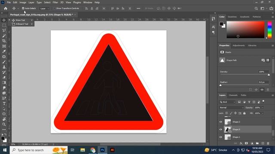Add layer style with fx icon
Image resolution: width=275 pixels, height=154 pixels.
click(241, 143)
